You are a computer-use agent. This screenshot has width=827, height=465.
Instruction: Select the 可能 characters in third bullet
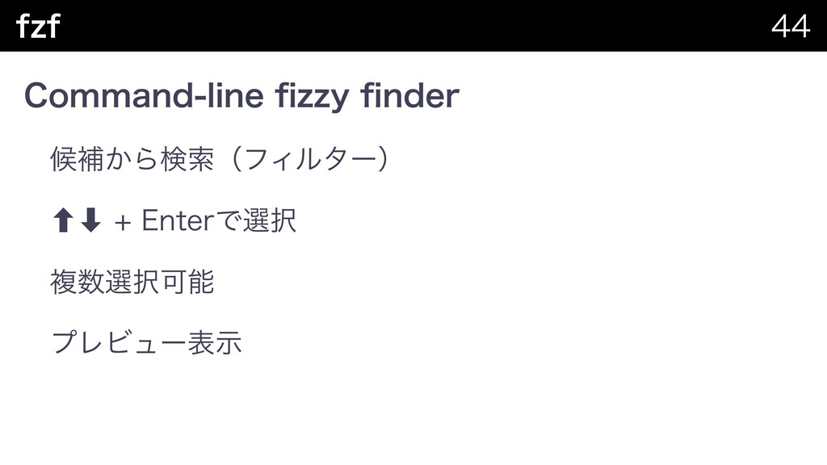pos(187,282)
